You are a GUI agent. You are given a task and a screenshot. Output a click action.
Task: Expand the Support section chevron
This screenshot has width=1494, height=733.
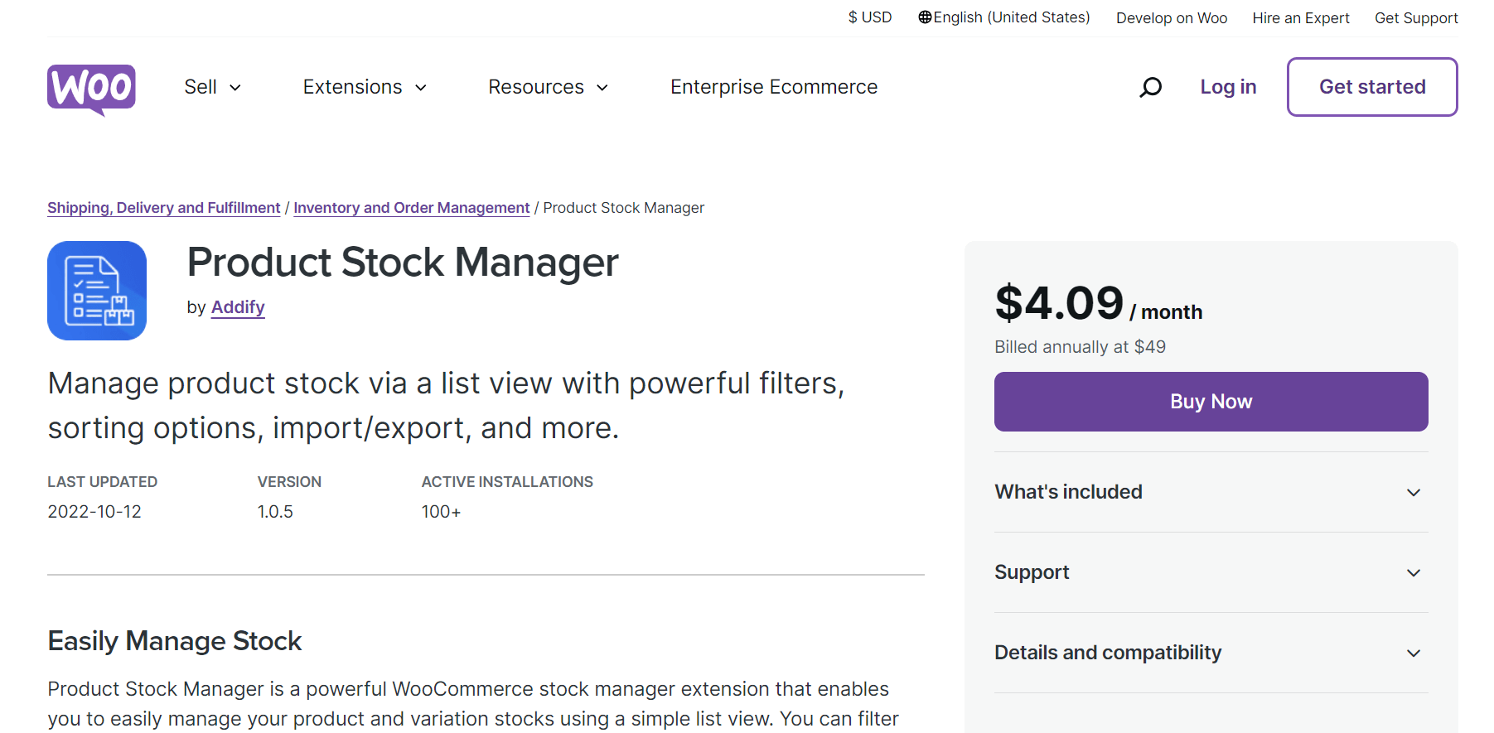click(x=1413, y=572)
